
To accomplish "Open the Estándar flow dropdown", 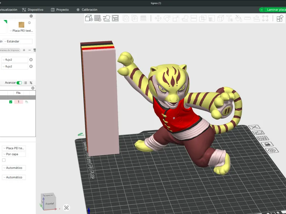I will point(18,41).
